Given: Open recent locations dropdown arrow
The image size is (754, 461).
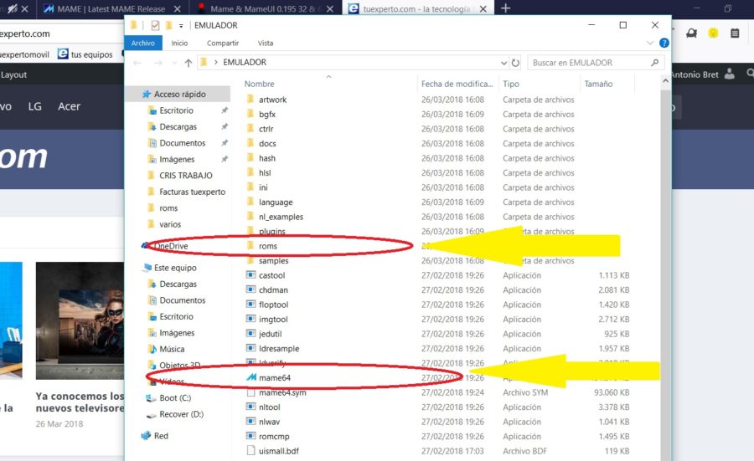Looking at the screenshot, I should [174, 63].
